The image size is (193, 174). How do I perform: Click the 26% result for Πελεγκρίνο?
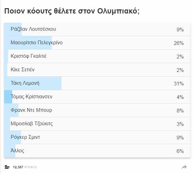[x=179, y=43]
